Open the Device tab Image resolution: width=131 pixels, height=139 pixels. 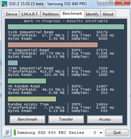(x=12, y=14)
